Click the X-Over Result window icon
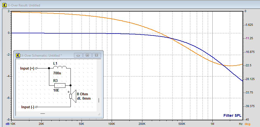Image resolution: width=260 pixels, height=127 pixels. [5, 5]
